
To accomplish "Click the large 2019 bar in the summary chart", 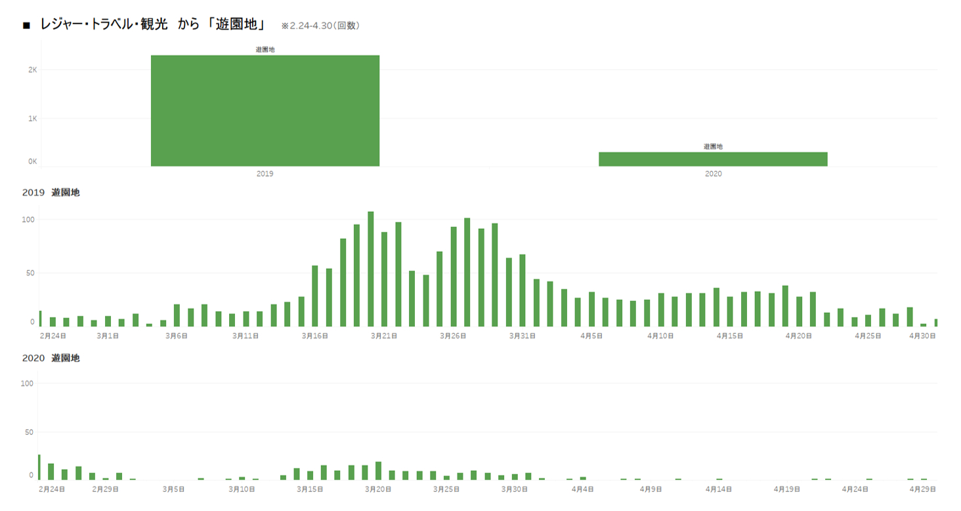I will point(265,110).
